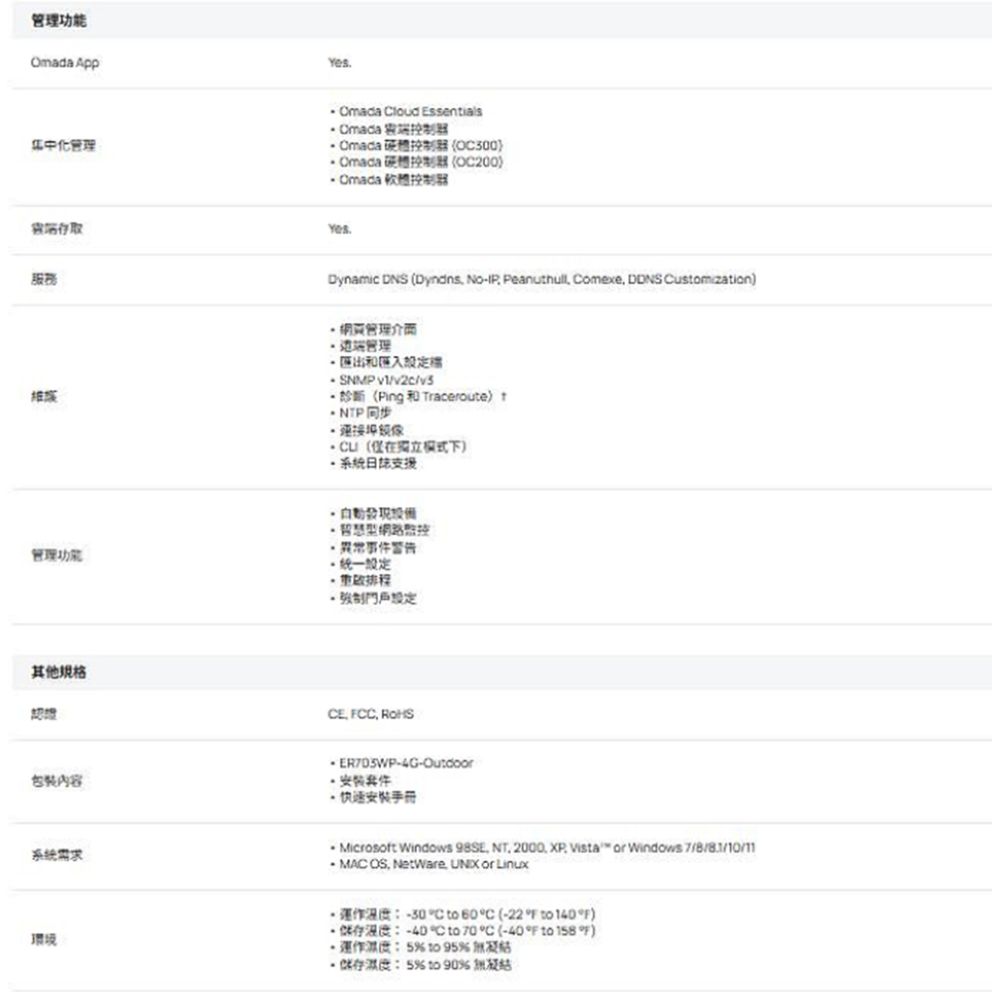Select the Omada Cloud Essentials list item

point(410,111)
